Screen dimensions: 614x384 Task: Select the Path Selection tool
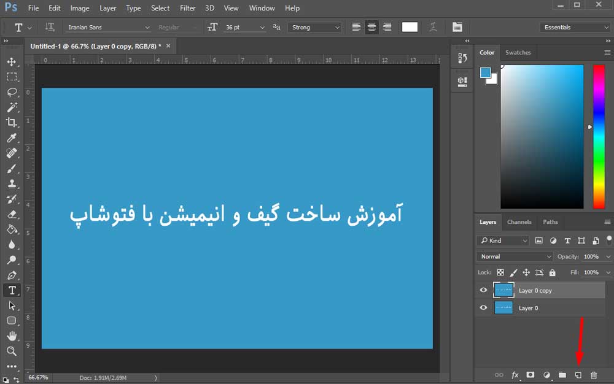[x=12, y=306]
